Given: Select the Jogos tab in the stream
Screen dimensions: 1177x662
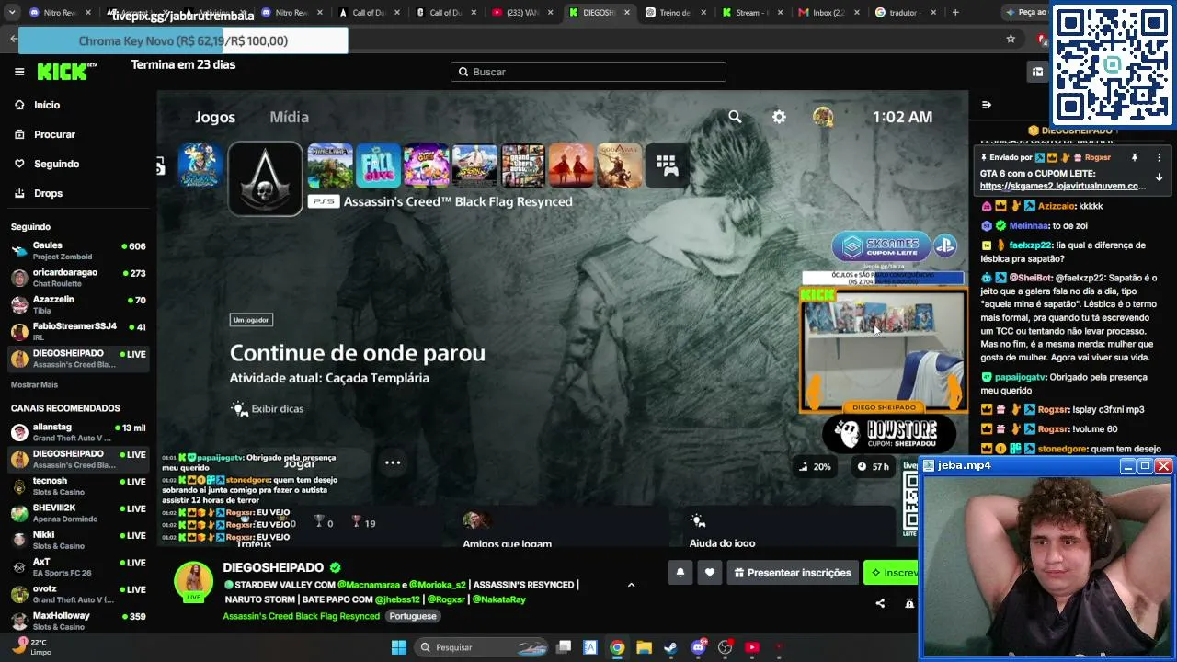Looking at the screenshot, I should 215,117.
